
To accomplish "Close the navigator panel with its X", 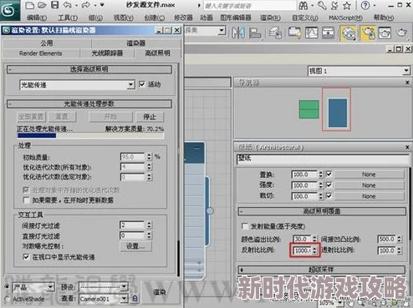I will pyautogui.click(x=407, y=83).
